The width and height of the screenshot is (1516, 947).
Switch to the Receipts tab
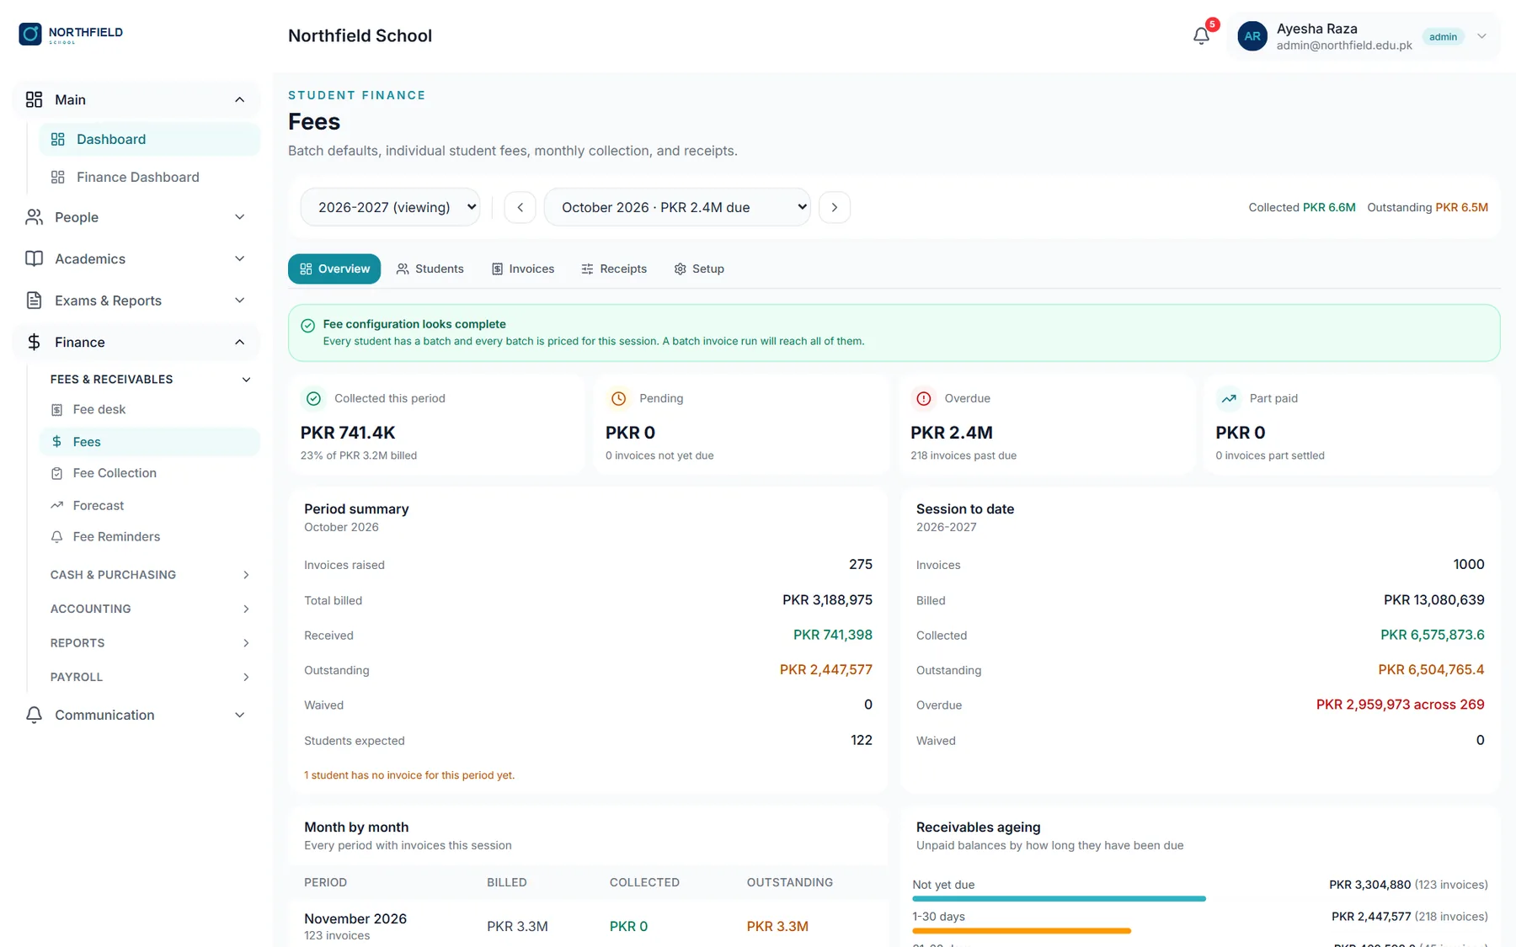point(614,269)
